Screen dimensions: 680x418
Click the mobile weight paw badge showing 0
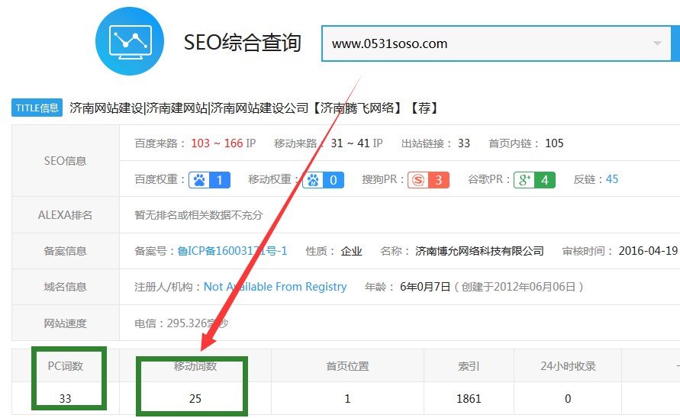[x=323, y=180]
